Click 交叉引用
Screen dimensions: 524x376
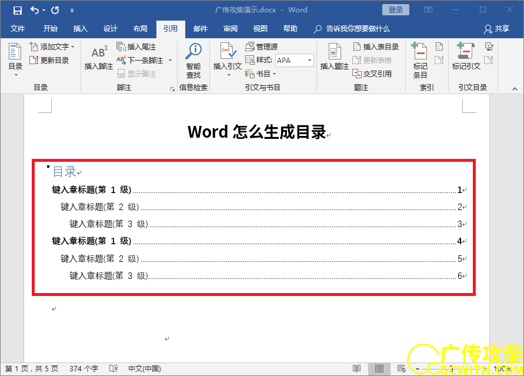pos(372,74)
